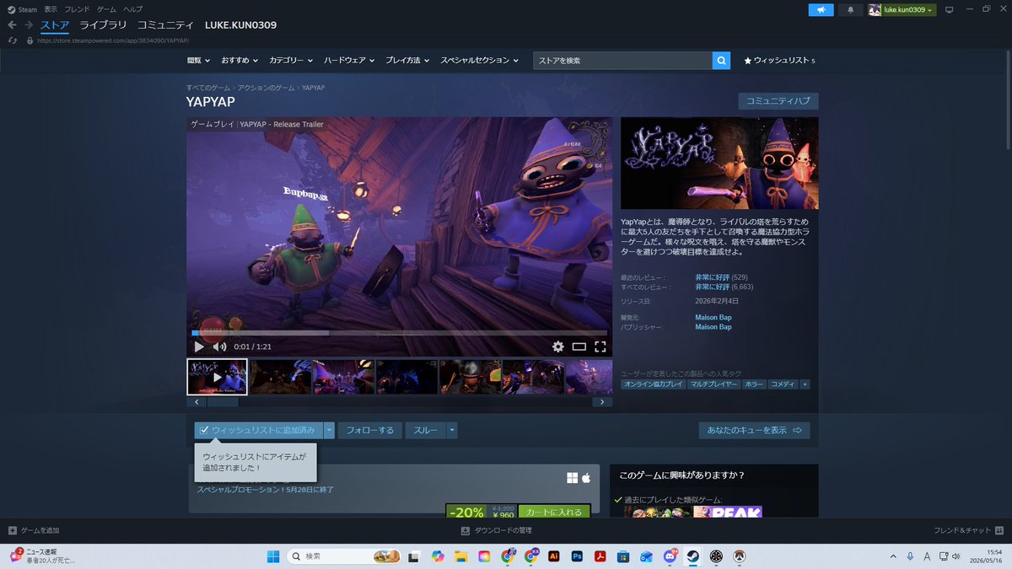
Task: Open Overwatch icon in taskbar
Action: point(739,556)
